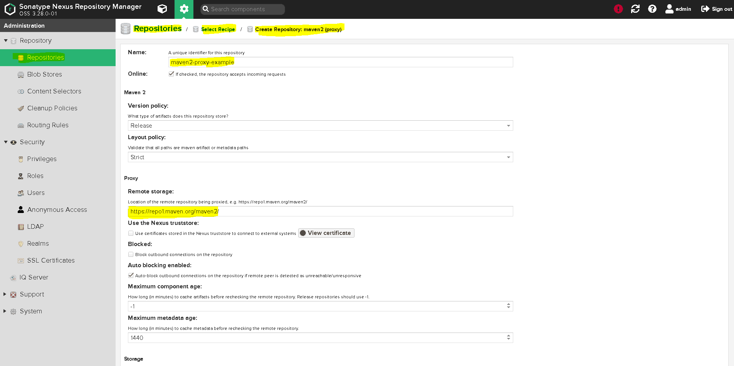Click the View certificate button
Image resolution: width=734 pixels, height=366 pixels.
[326, 233]
